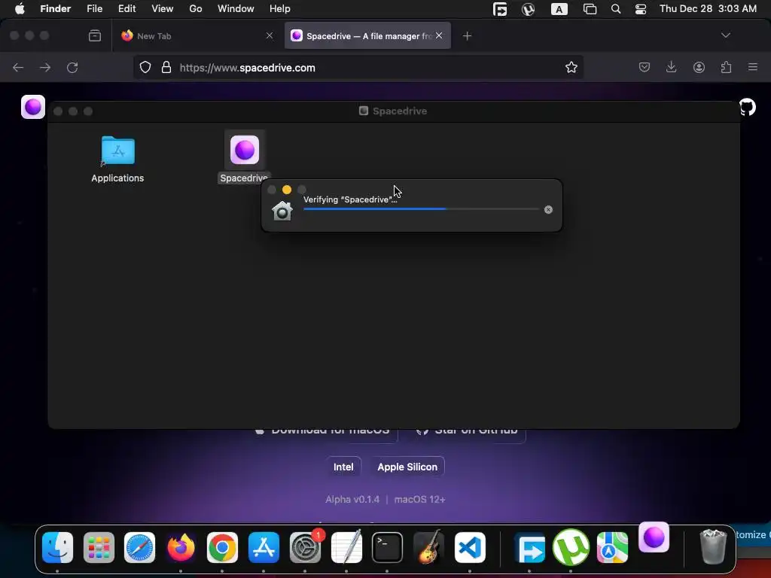Image resolution: width=771 pixels, height=578 pixels.
Task: Bookmark this page with star icon
Action: click(571, 67)
